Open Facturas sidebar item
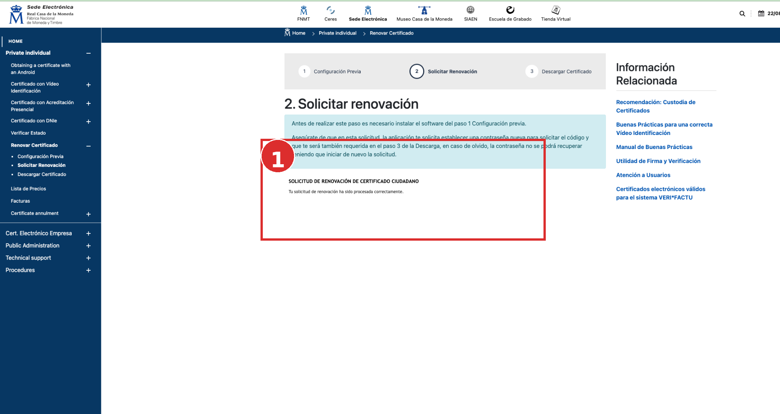The height and width of the screenshot is (414, 780). tap(20, 201)
